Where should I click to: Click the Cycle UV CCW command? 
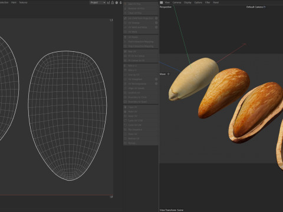point(141,121)
